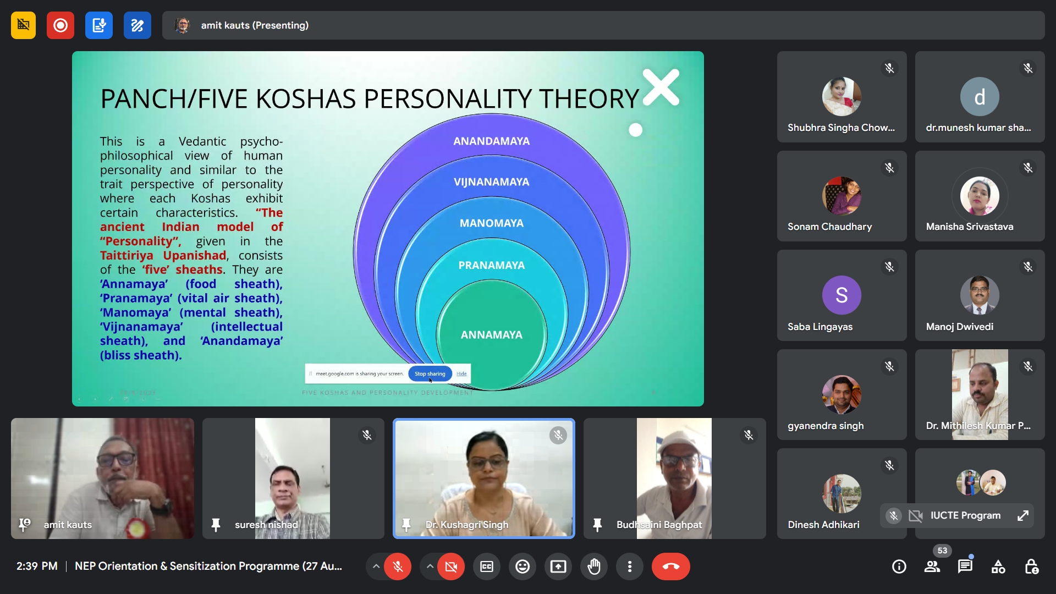This screenshot has width=1056, height=594.
Task: Expand the IUCTE Program tile
Action: (1023, 516)
